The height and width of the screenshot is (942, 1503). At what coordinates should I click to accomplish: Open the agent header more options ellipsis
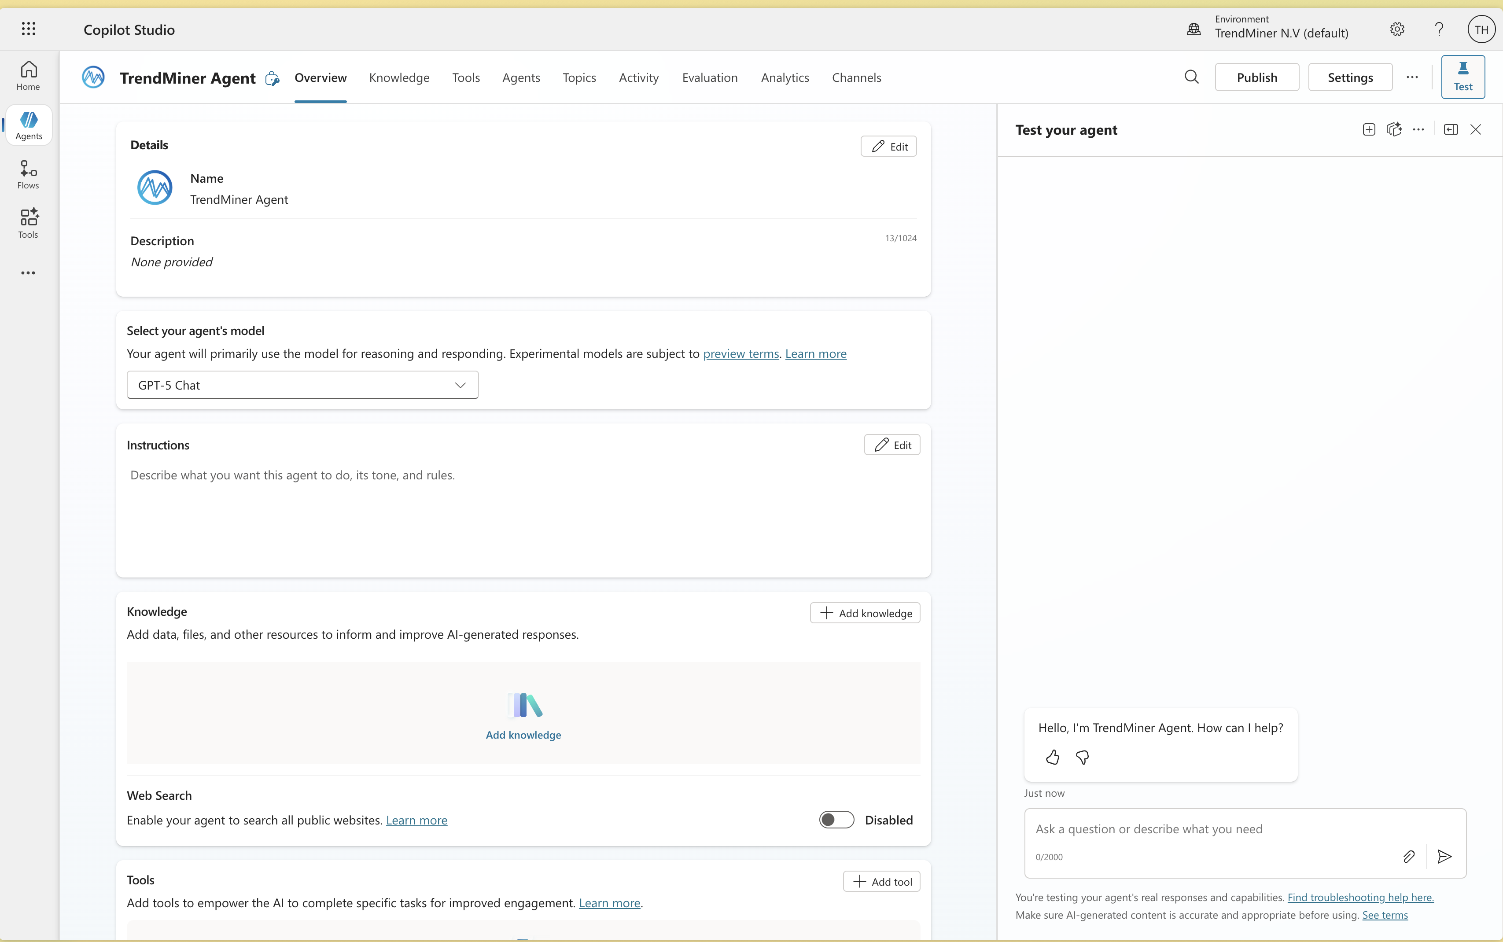pyautogui.click(x=1412, y=77)
